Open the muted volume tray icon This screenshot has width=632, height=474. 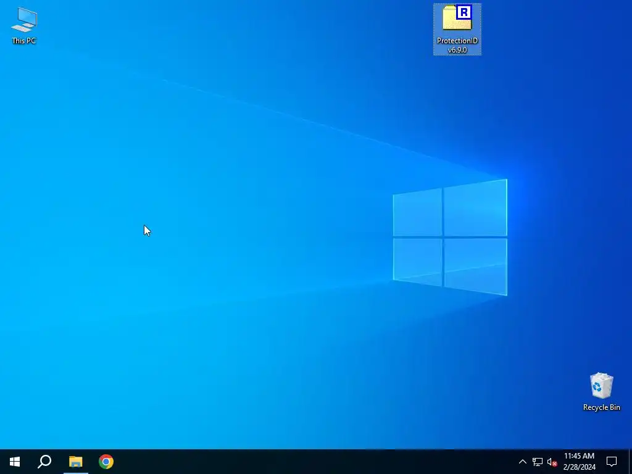552,462
